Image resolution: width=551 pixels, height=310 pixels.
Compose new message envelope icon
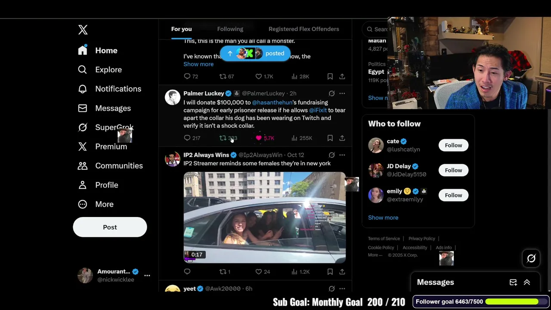coord(513,282)
